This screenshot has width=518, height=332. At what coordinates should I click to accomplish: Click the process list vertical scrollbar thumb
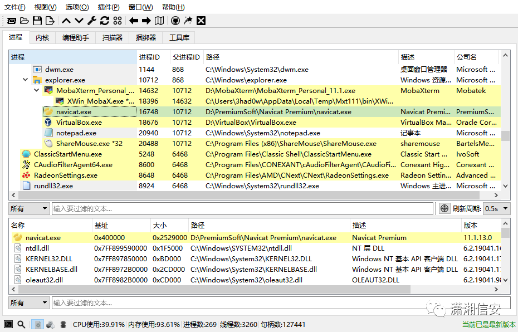pyautogui.click(x=505, y=136)
